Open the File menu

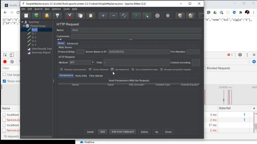click(23, 9)
